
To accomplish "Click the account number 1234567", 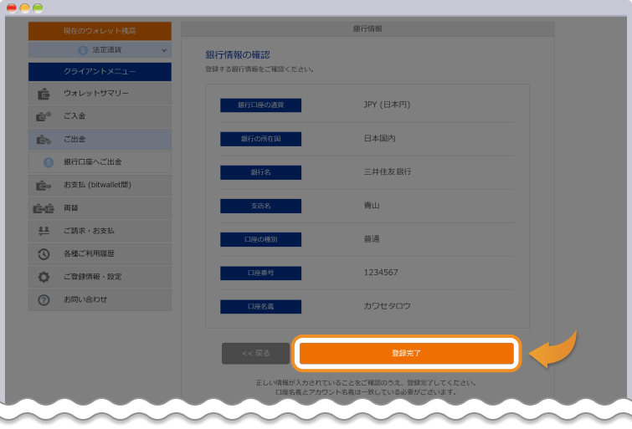I will (x=381, y=273).
